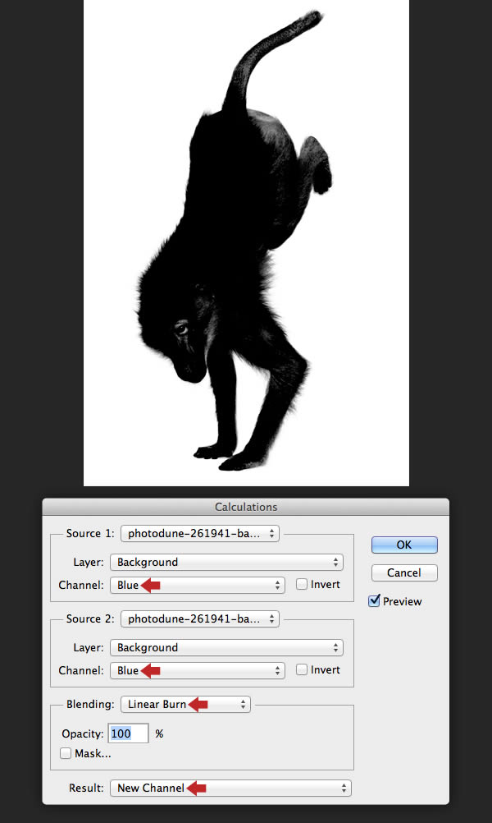Enable Invert for the Source 1 channel
Screen dimensions: 492x823
[x=301, y=584]
